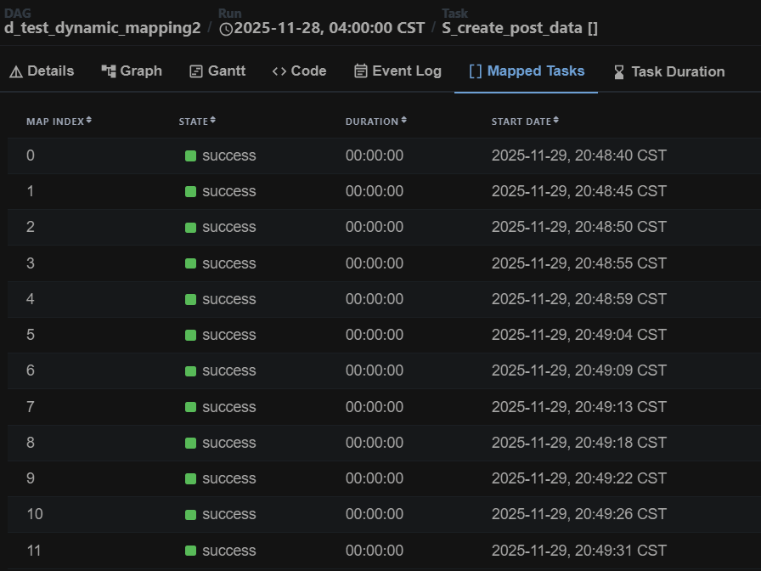
Task: Sort by Duration column arrows
Action: (403, 121)
